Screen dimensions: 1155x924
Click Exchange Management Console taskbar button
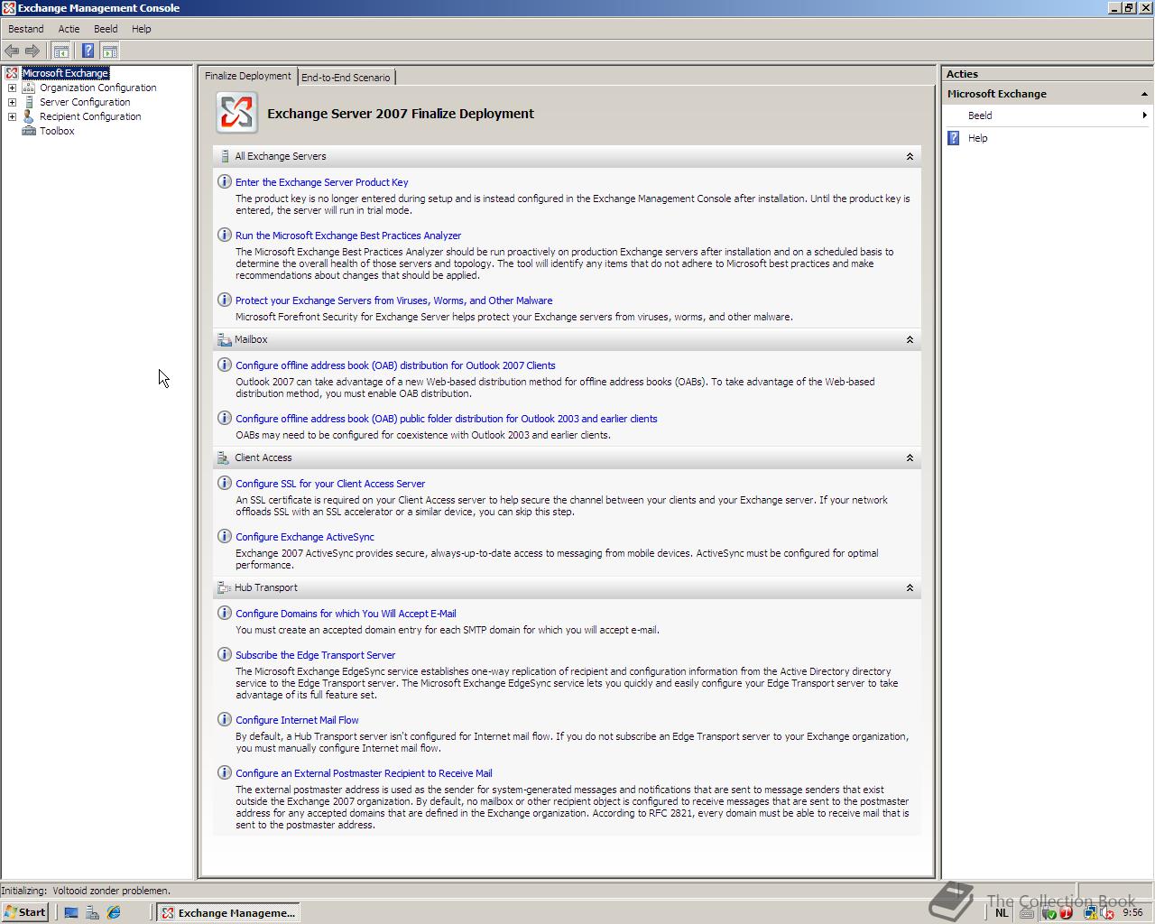(228, 912)
